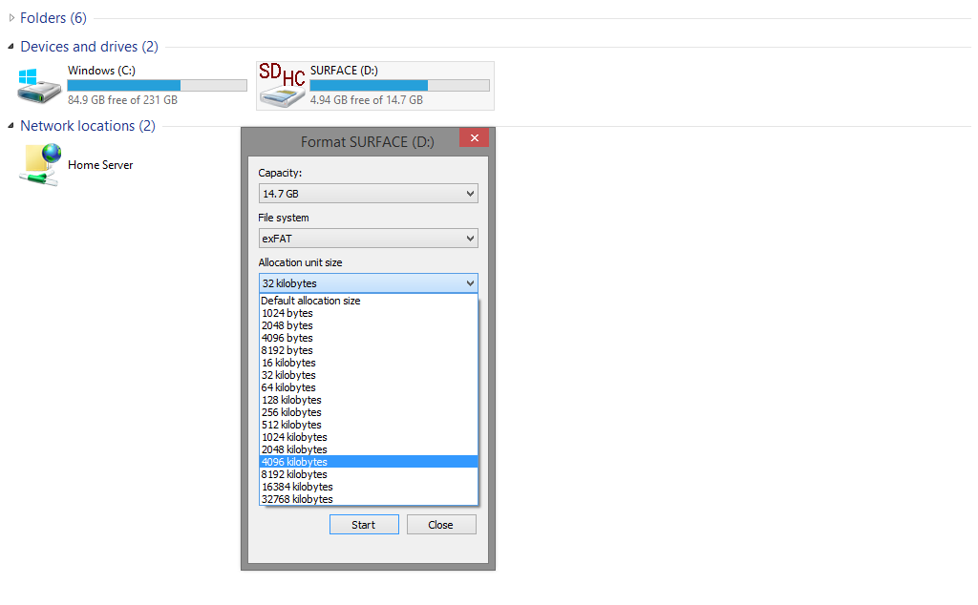Screen dimensions: 978x605
Task: Choose 1024 bytes allocation option
Action: pos(368,313)
